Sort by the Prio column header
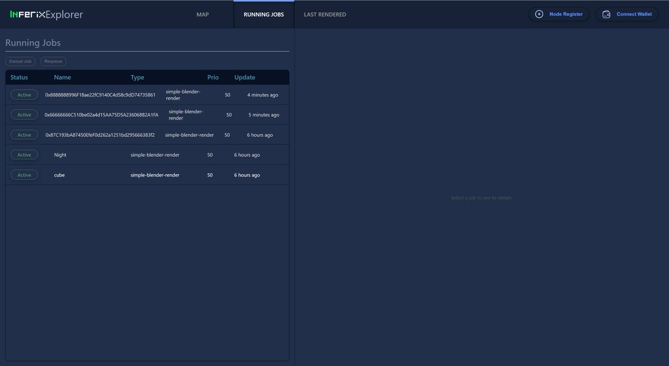The height and width of the screenshot is (366, 669). 213,77
